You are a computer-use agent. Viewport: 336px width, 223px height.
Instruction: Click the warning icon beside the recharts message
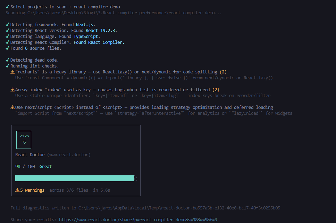12,72
